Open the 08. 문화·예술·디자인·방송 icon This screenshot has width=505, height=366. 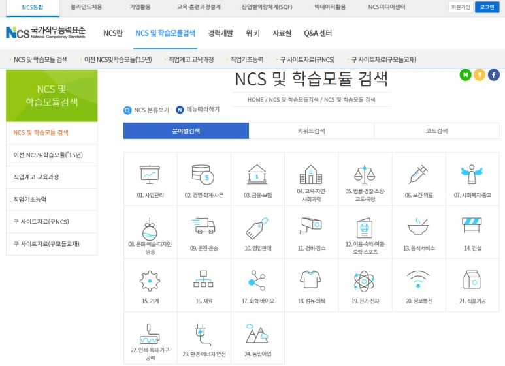pyautogui.click(x=150, y=229)
